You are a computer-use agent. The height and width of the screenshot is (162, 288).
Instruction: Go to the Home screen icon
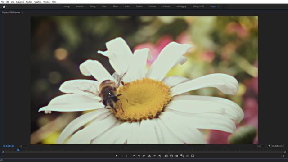pos(4,7)
